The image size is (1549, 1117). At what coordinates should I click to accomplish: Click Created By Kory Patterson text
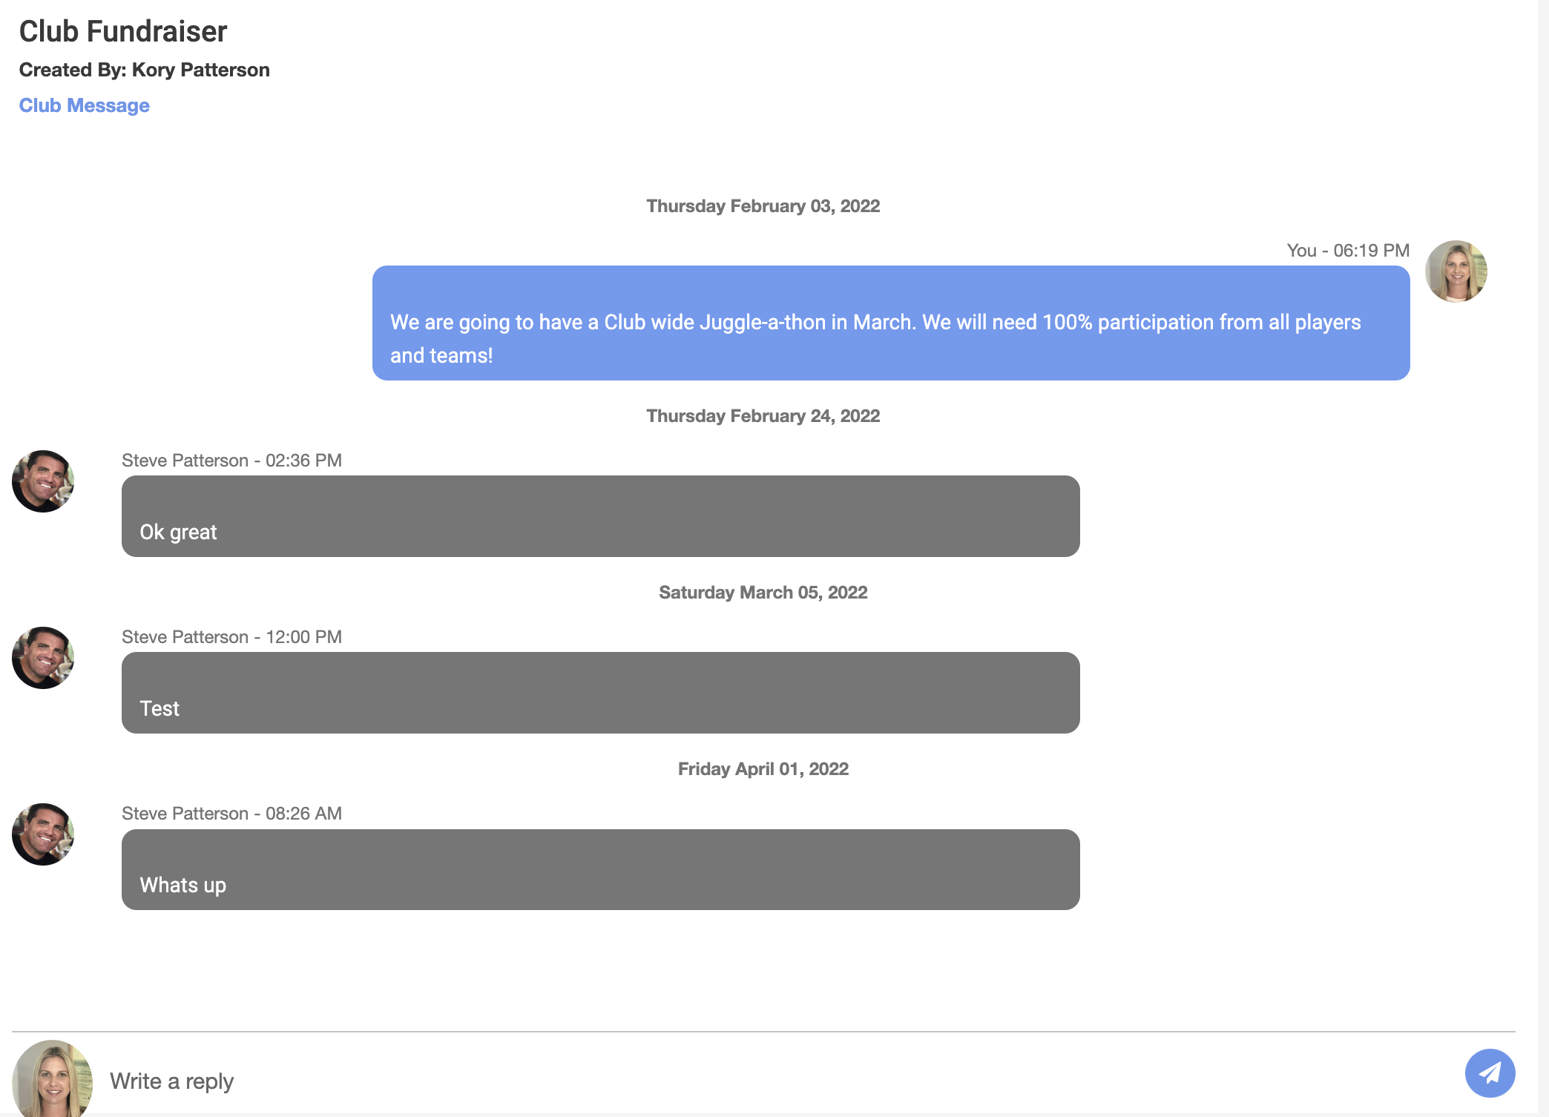point(144,70)
